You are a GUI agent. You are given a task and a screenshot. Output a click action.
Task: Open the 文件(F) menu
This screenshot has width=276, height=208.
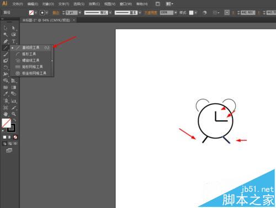18,4
